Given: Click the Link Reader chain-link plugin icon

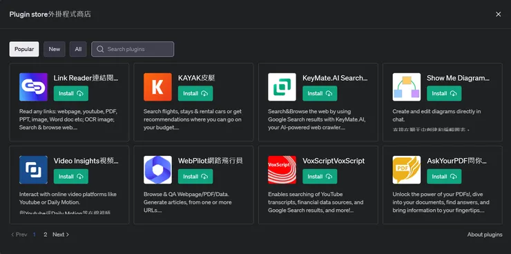Looking at the screenshot, I should 33,87.
